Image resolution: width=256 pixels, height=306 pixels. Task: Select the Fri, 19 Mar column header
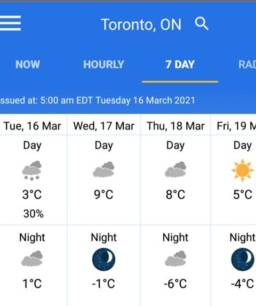click(236, 126)
